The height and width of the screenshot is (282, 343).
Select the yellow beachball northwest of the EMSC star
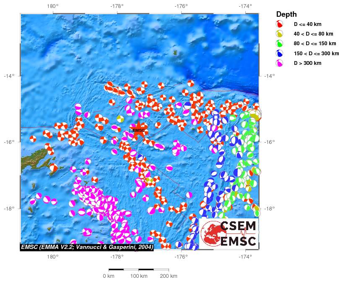[120, 119]
